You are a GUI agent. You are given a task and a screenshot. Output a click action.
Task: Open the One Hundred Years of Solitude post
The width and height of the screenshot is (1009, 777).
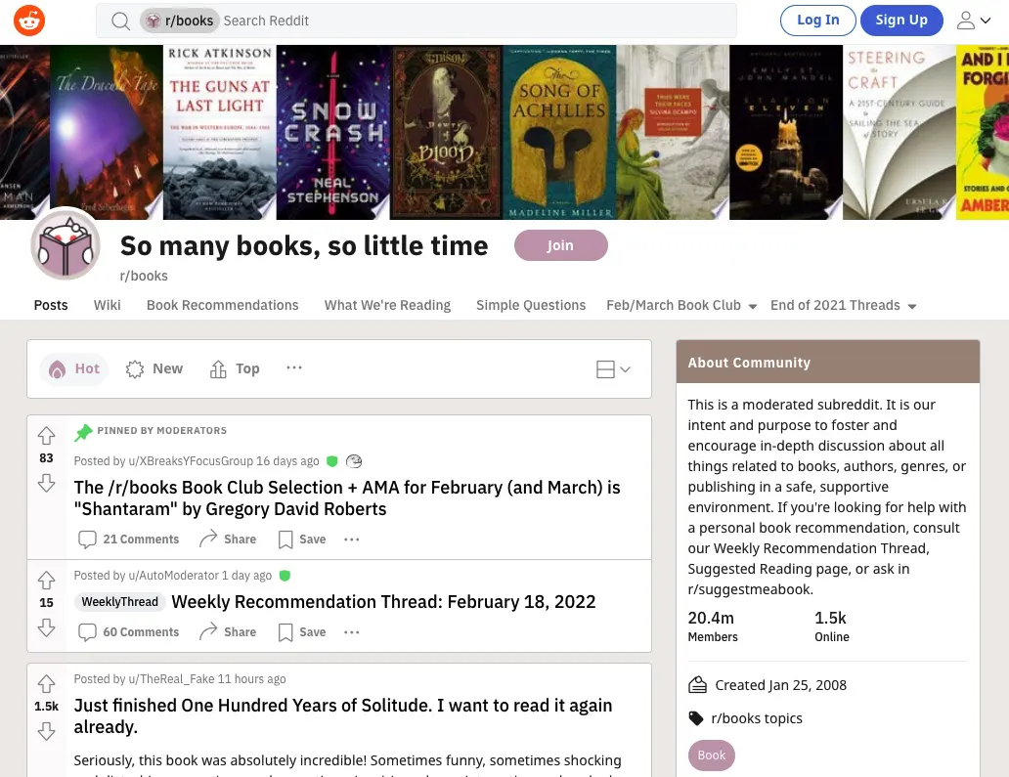pos(343,715)
